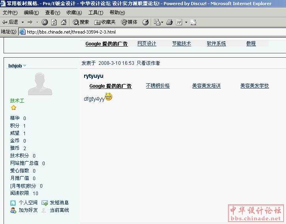Click the Refresh page toolbar icon

(x=54, y=22)
